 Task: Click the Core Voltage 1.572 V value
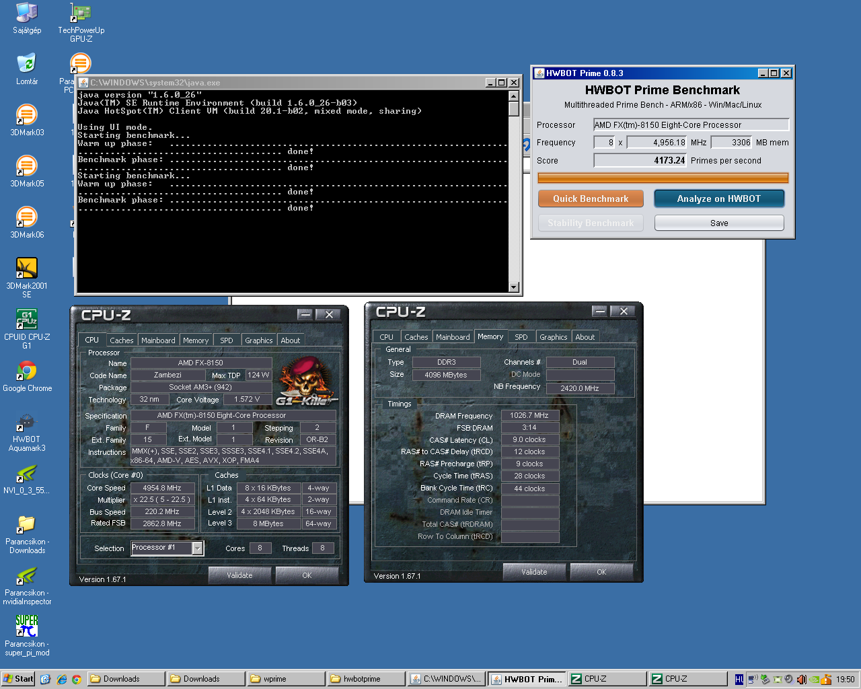point(247,399)
